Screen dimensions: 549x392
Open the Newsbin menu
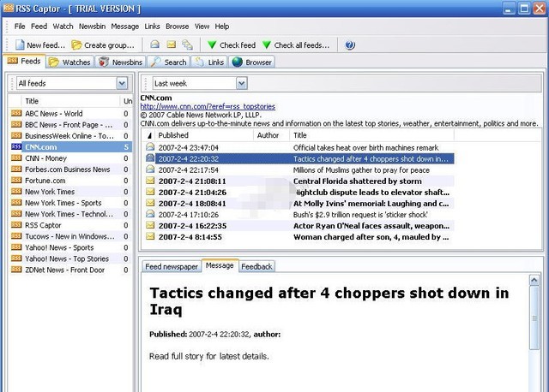click(92, 27)
